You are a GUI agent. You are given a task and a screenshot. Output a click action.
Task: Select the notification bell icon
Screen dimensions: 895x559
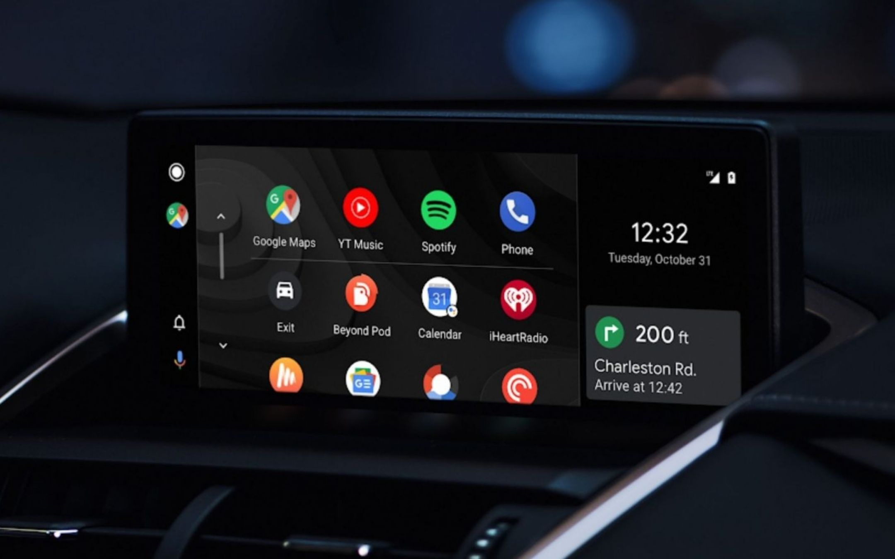click(179, 322)
